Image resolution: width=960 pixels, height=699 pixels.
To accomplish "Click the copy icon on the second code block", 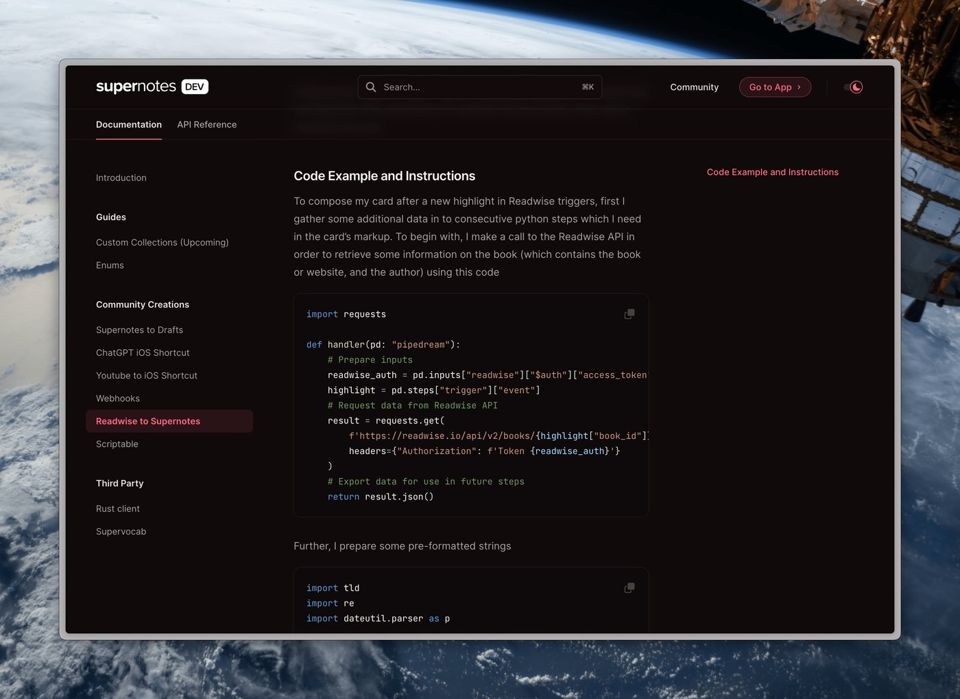I will click(629, 588).
